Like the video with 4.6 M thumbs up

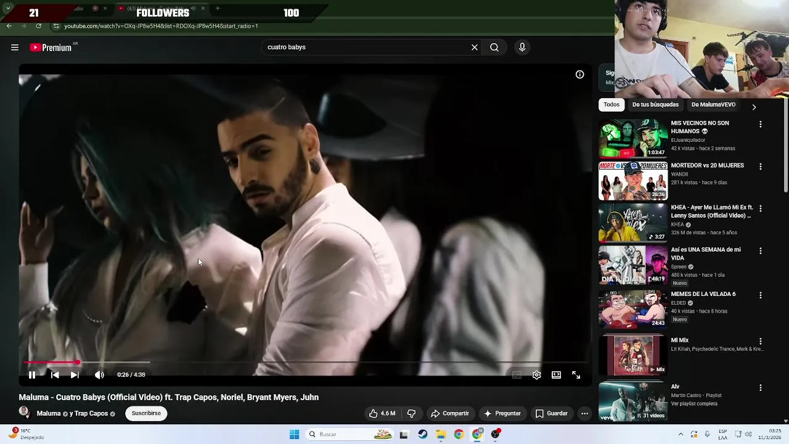click(x=382, y=414)
